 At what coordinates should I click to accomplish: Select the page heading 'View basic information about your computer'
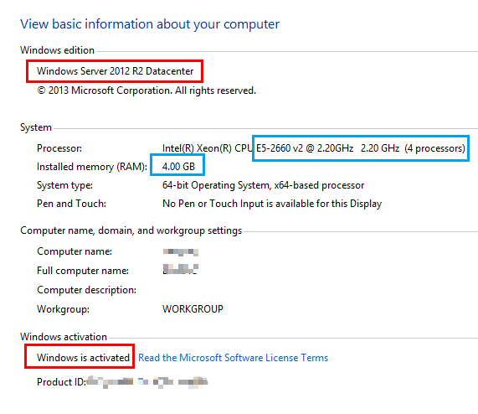(x=150, y=24)
